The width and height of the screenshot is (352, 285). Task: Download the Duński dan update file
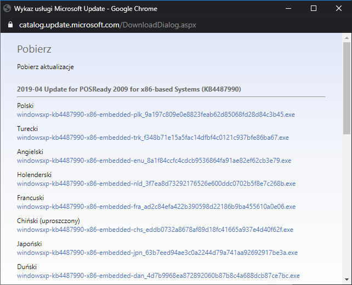(158, 276)
